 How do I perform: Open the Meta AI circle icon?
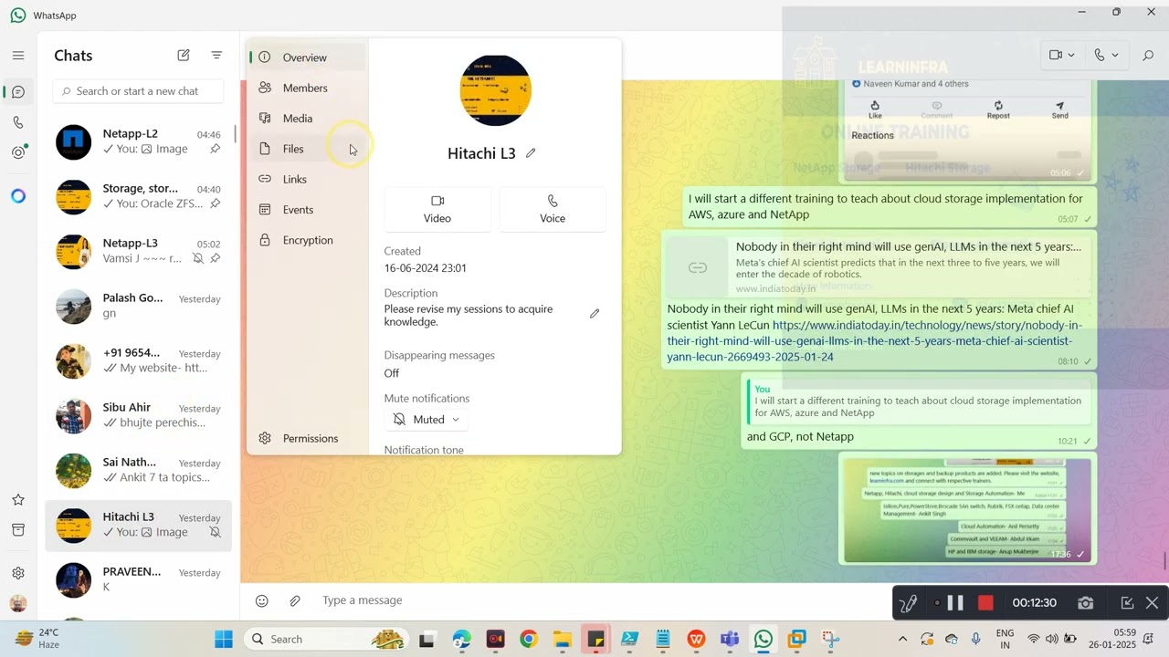[18, 196]
